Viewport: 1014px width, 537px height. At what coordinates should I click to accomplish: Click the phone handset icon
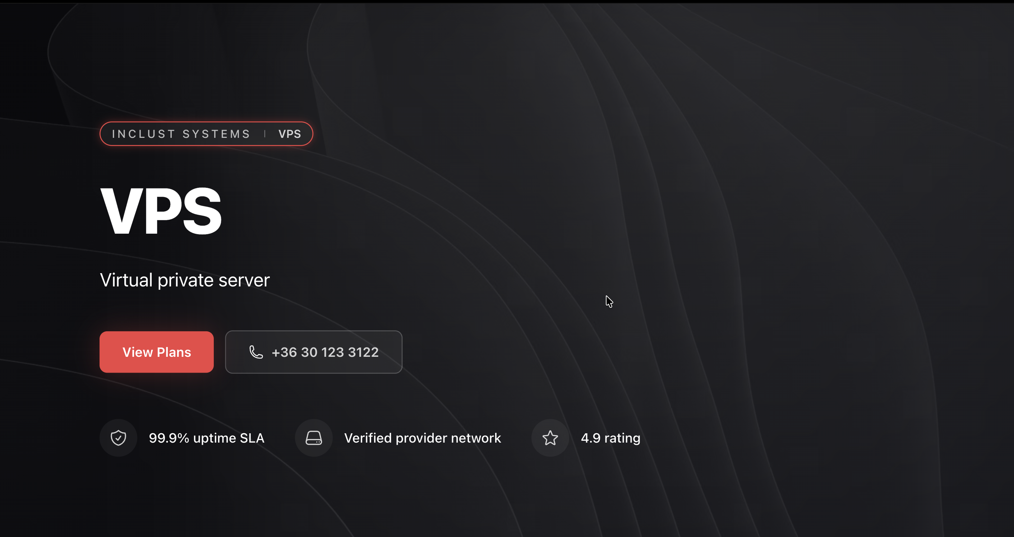pyautogui.click(x=256, y=352)
